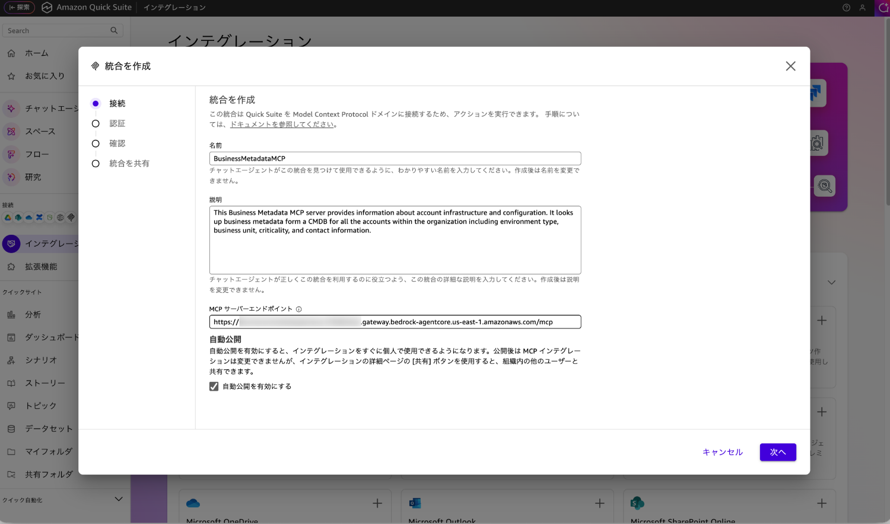890x524 pixels.
Task: Open the チャットエージェント sparkle icon
Action: point(11,108)
